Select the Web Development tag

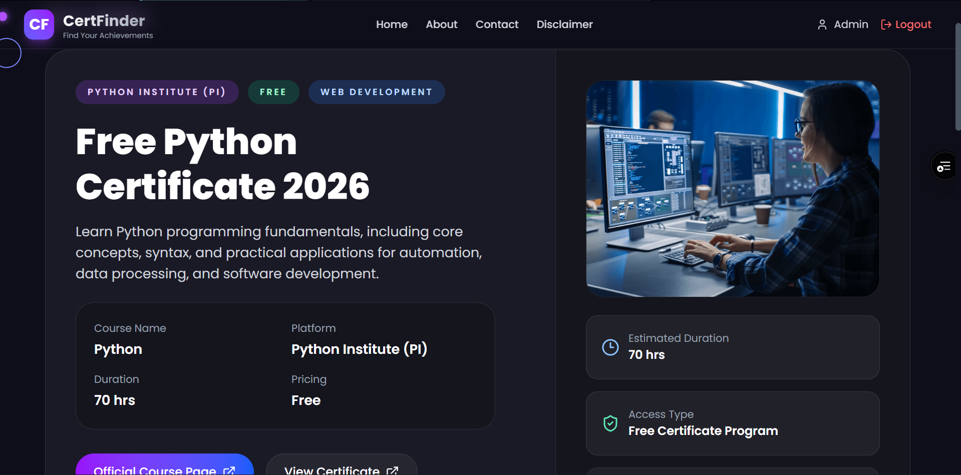click(x=377, y=92)
